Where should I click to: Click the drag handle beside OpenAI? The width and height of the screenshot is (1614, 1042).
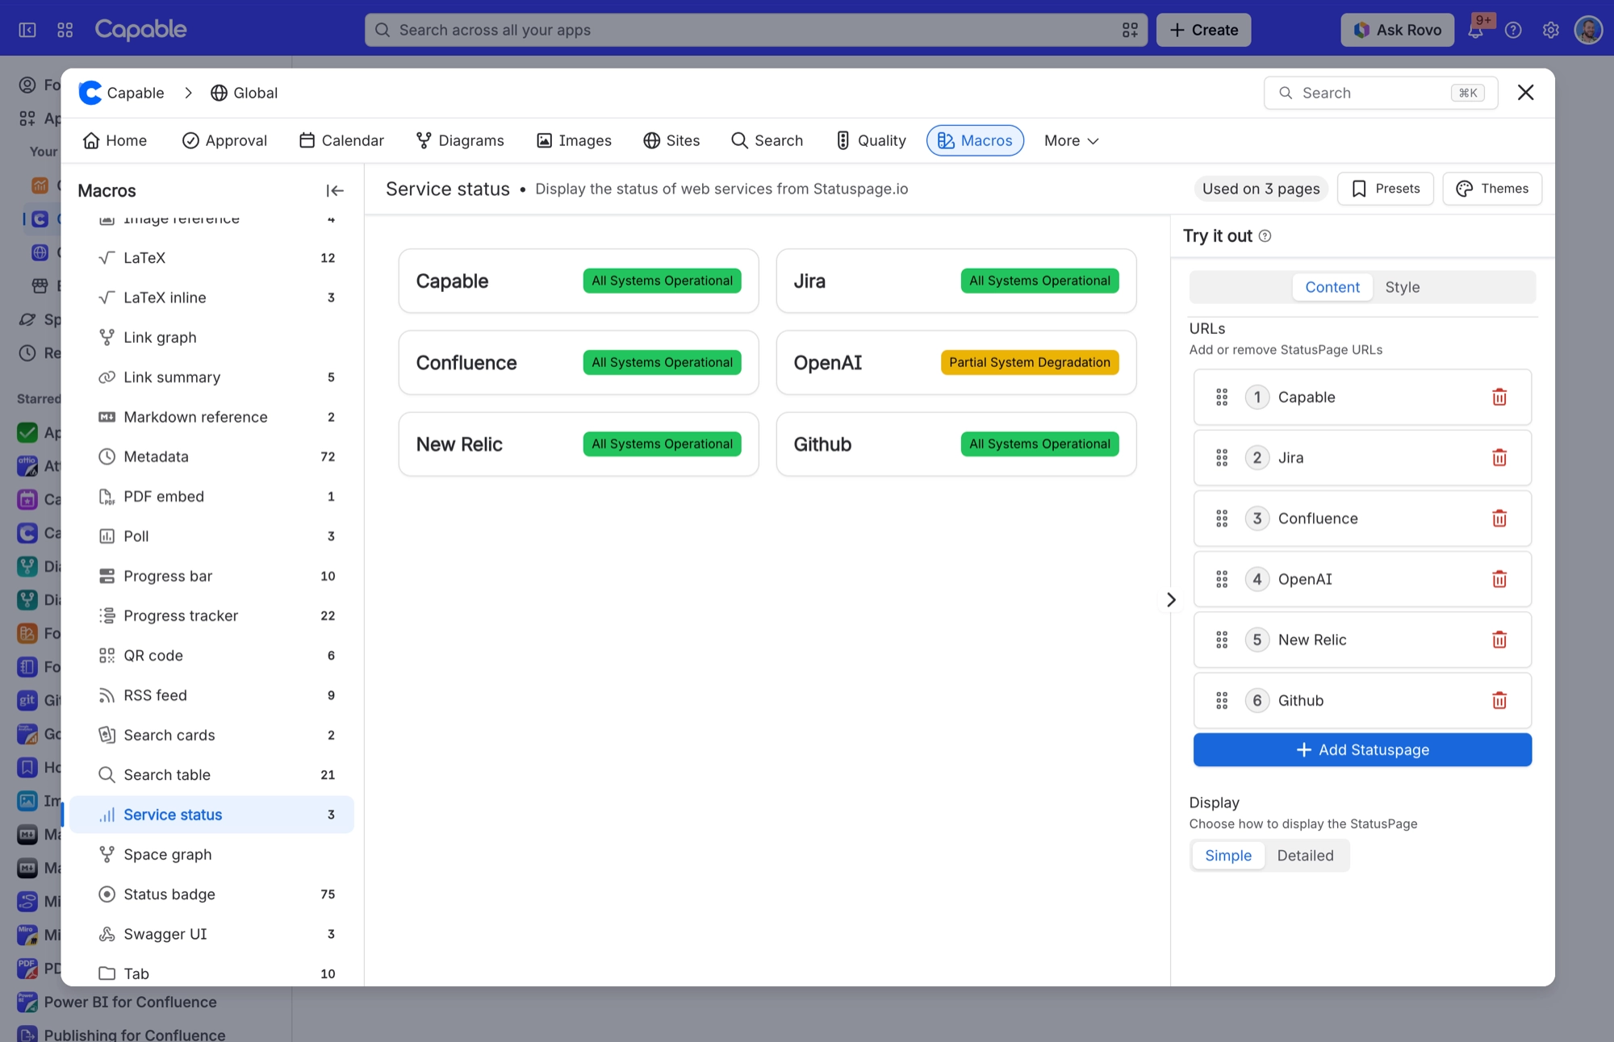click(1222, 579)
